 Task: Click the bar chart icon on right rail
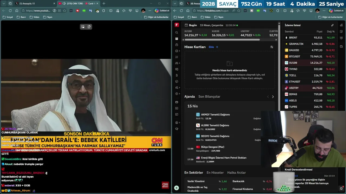click(x=341, y=25)
